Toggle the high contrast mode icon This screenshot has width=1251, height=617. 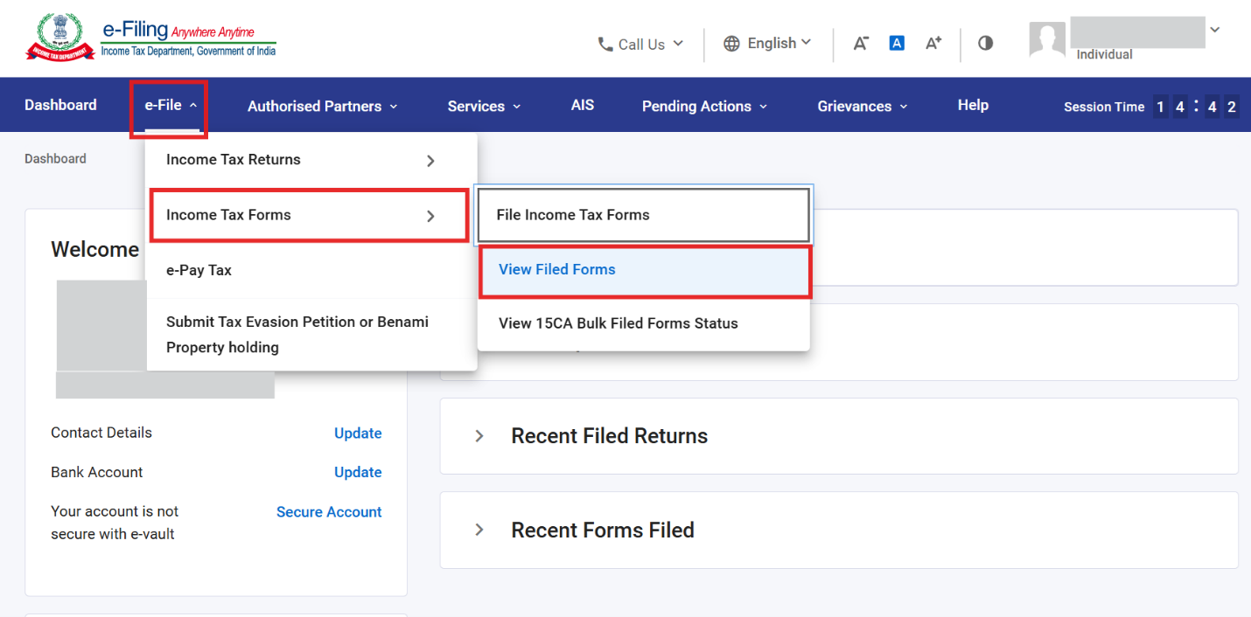pos(985,44)
